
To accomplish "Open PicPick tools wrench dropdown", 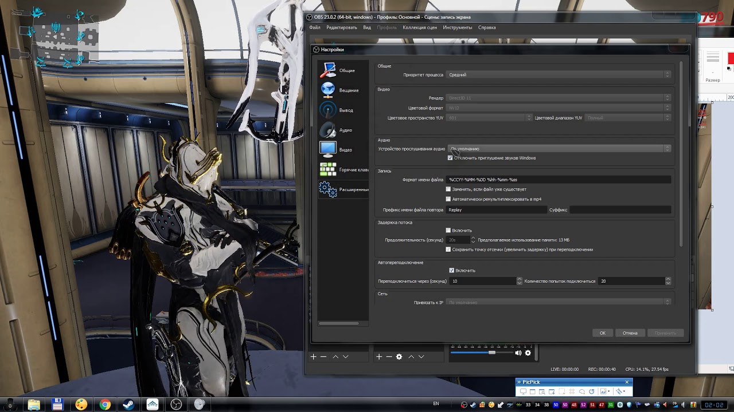I will click(x=621, y=391).
